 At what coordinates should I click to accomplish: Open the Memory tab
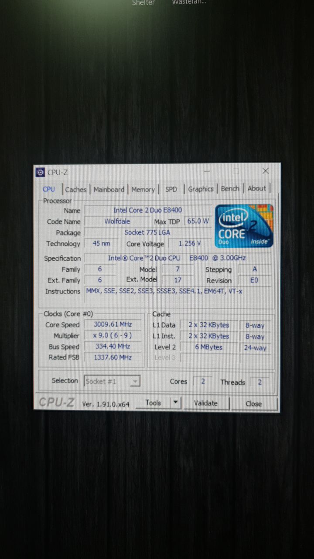tap(143, 190)
